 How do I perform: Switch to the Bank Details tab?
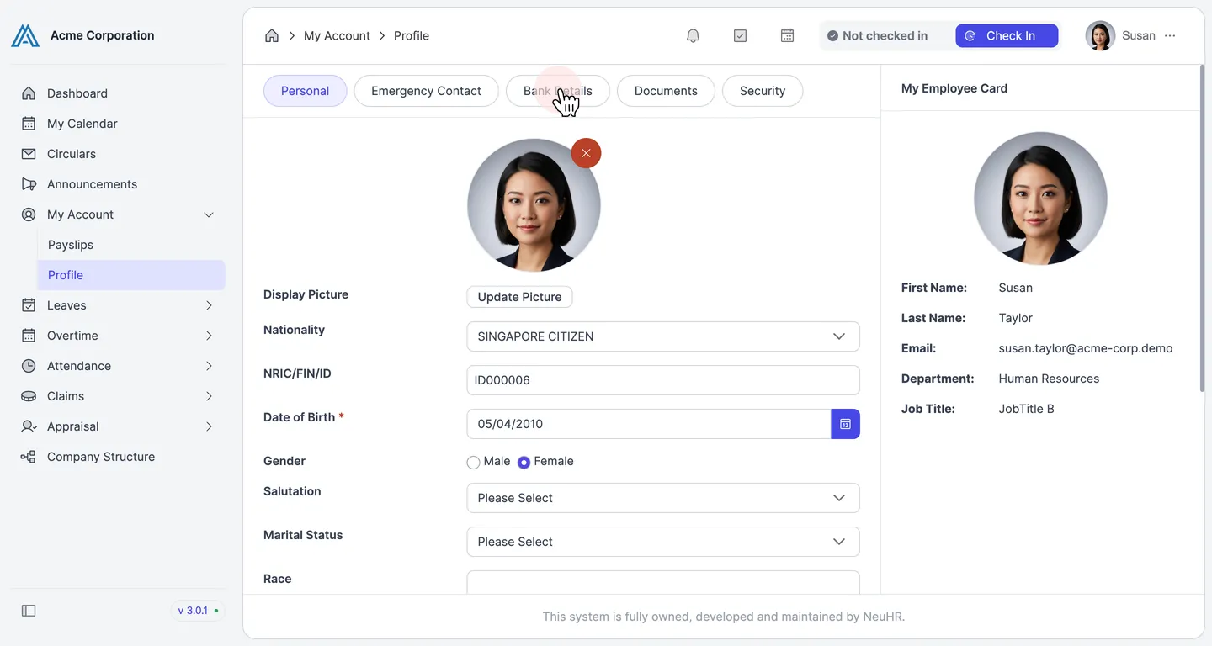point(557,91)
